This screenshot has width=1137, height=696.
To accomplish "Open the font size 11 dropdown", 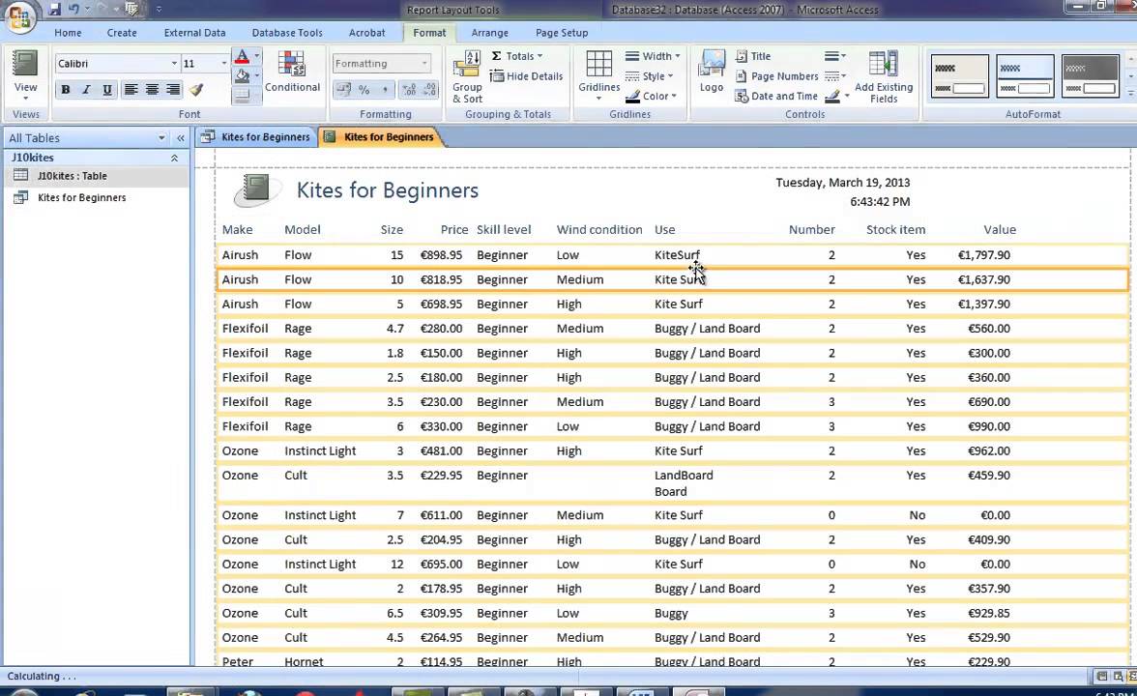I will click(x=223, y=63).
